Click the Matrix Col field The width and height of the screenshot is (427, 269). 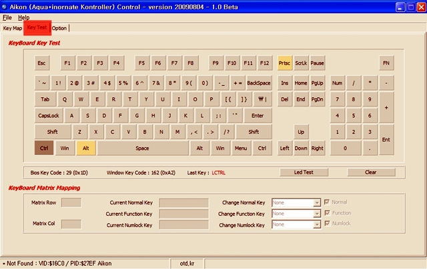click(71, 224)
